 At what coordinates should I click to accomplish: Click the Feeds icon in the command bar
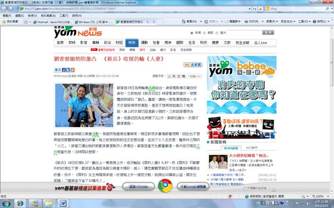[x=206, y=22]
